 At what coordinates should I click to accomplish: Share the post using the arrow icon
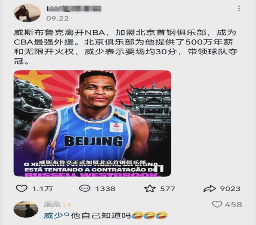point(209,189)
